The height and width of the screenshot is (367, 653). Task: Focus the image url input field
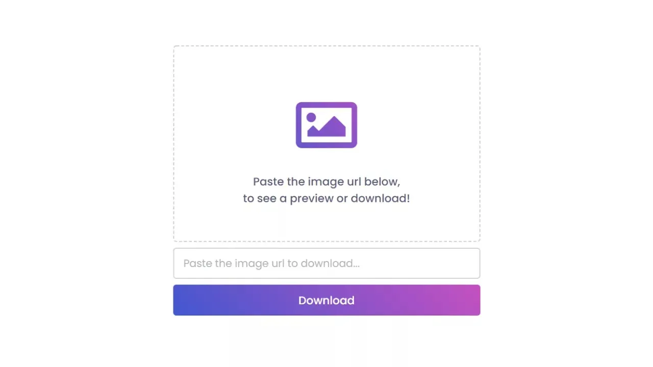tap(326, 264)
